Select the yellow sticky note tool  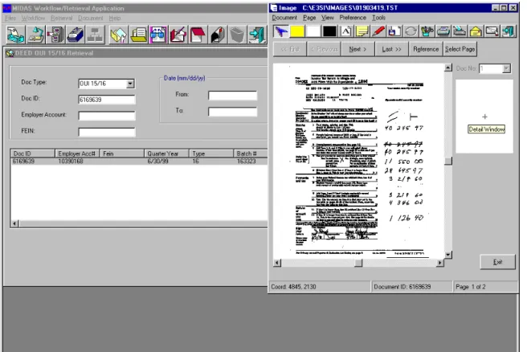click(362, 31)
